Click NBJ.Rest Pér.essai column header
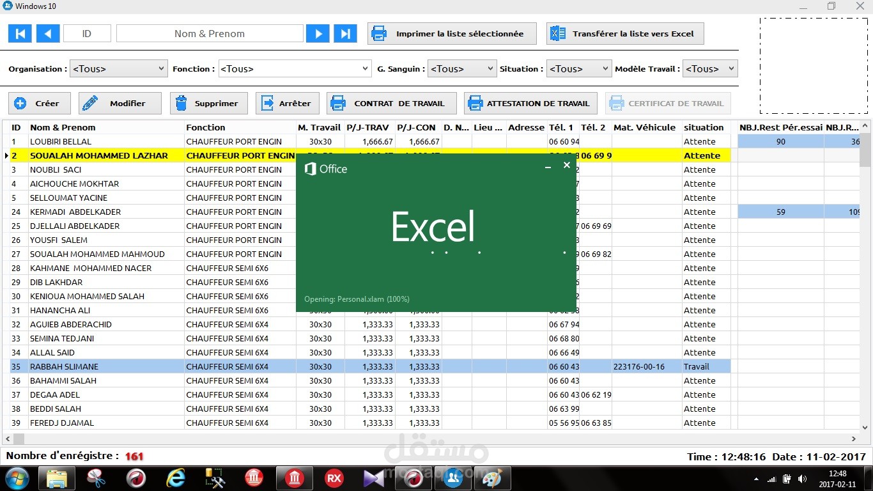 tap(781, 127)
